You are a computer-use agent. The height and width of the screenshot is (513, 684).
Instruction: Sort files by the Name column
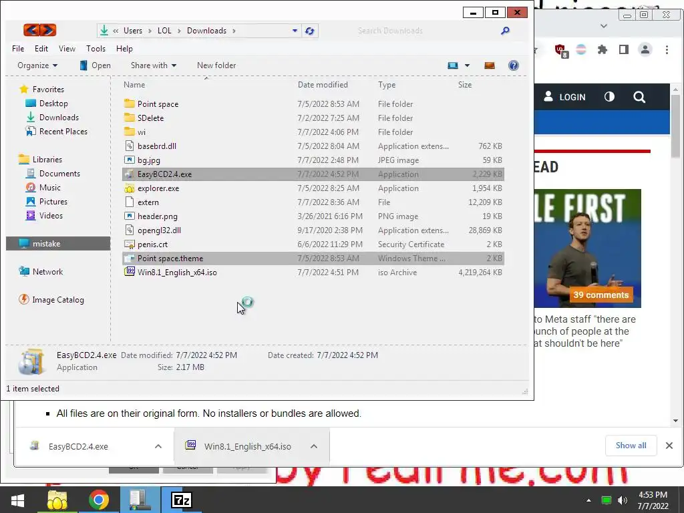click(134, 85)
